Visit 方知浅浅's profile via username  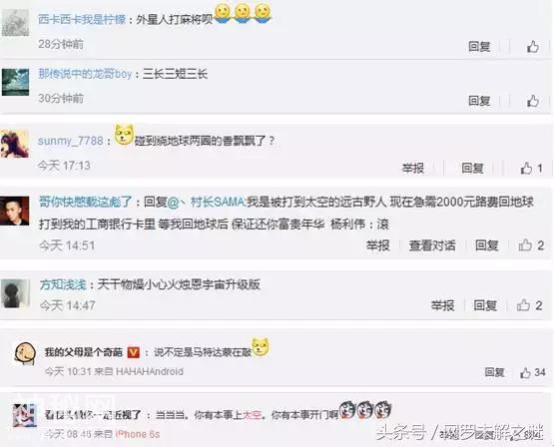coord(63,284)
